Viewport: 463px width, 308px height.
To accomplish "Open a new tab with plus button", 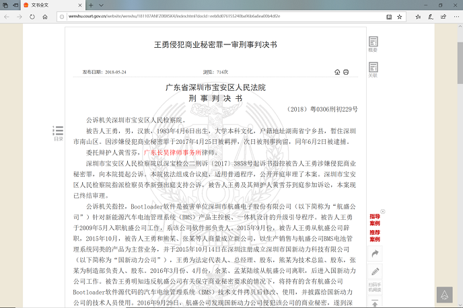I will click(x=91, y=5).
